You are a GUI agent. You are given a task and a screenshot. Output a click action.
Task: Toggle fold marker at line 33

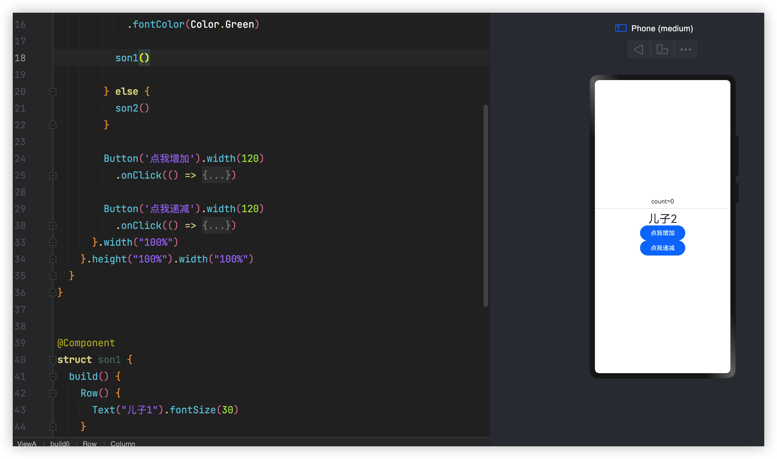[x=53, y=242]
